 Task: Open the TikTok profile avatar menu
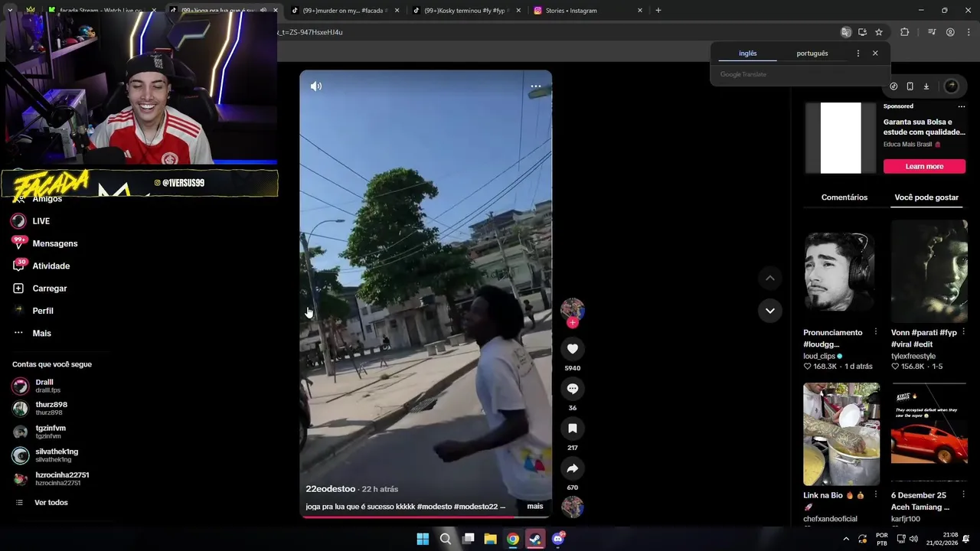coord(951,86)
